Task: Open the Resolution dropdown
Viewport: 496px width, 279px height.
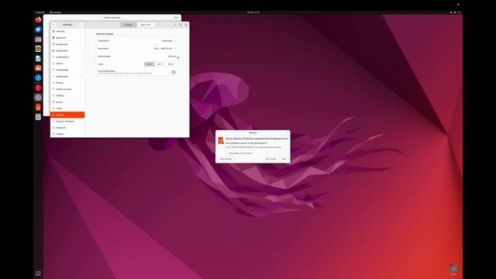Action: [136, 49]
